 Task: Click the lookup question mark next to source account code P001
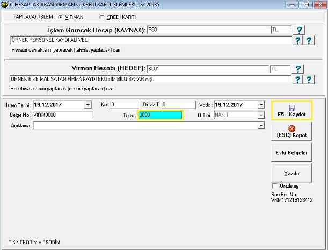coord(299,30)
